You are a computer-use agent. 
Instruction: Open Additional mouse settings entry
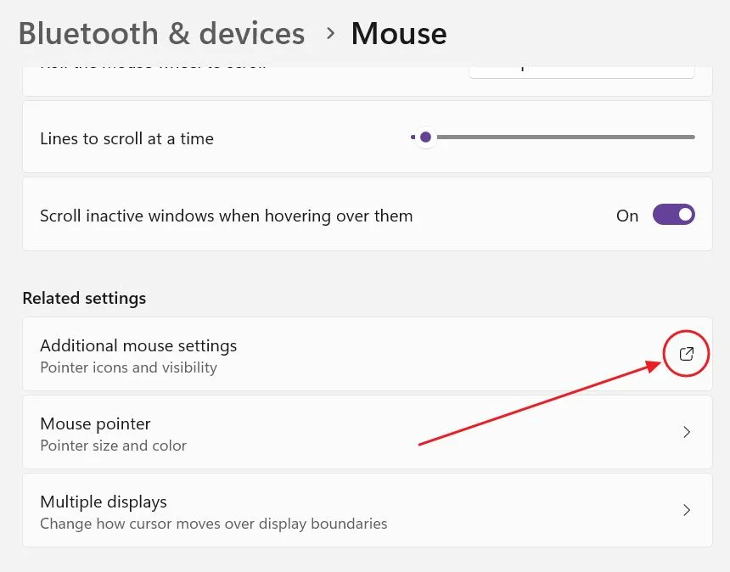(x=368, y=354)
